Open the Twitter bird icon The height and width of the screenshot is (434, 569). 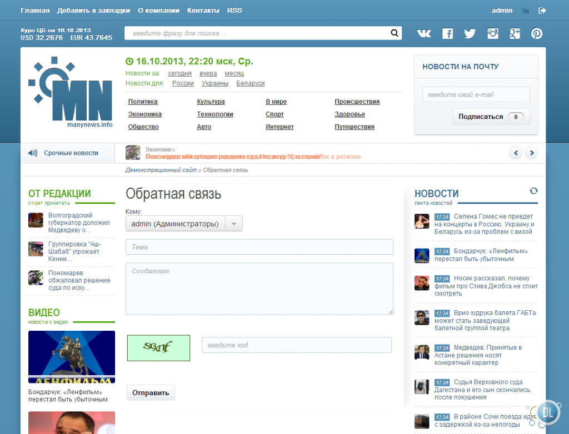[x=470, y=33]
